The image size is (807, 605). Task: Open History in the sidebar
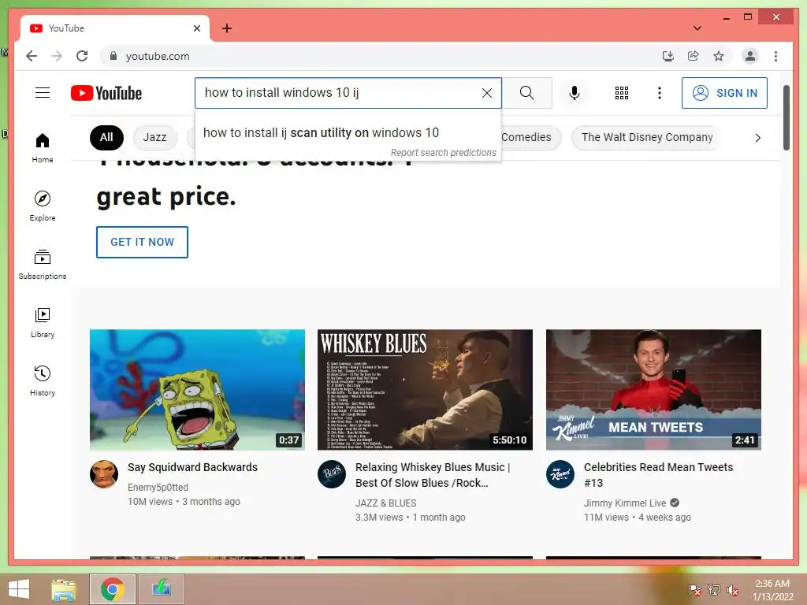(x=43, y=380)
